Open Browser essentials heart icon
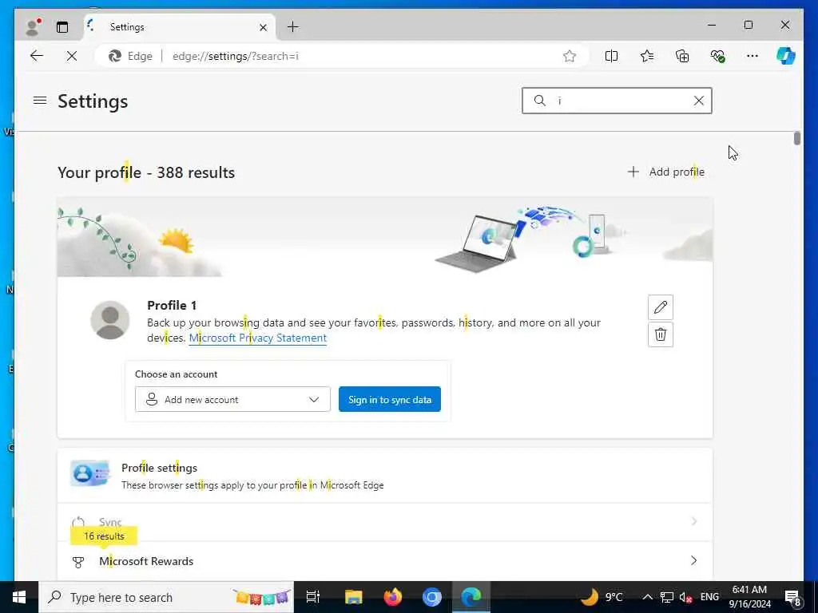Viewport: 818px width, 613px height. click(718, 56)
